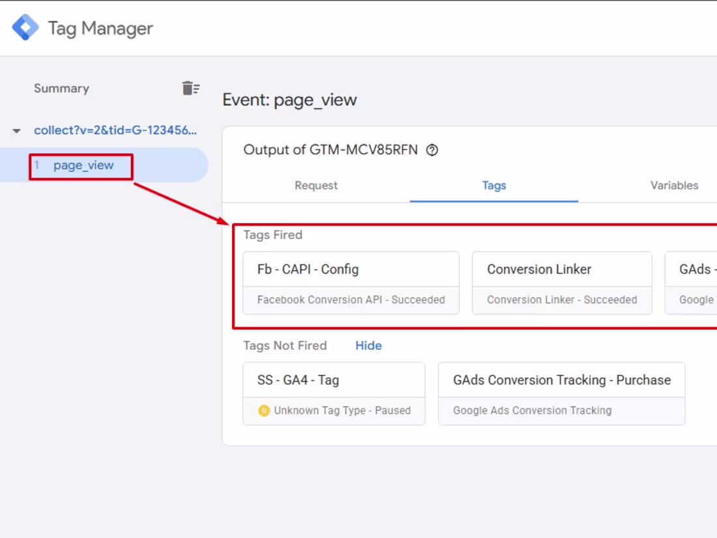Click the Tag Manager title text
The image size is (717, 538).
(x=100, y=29)
